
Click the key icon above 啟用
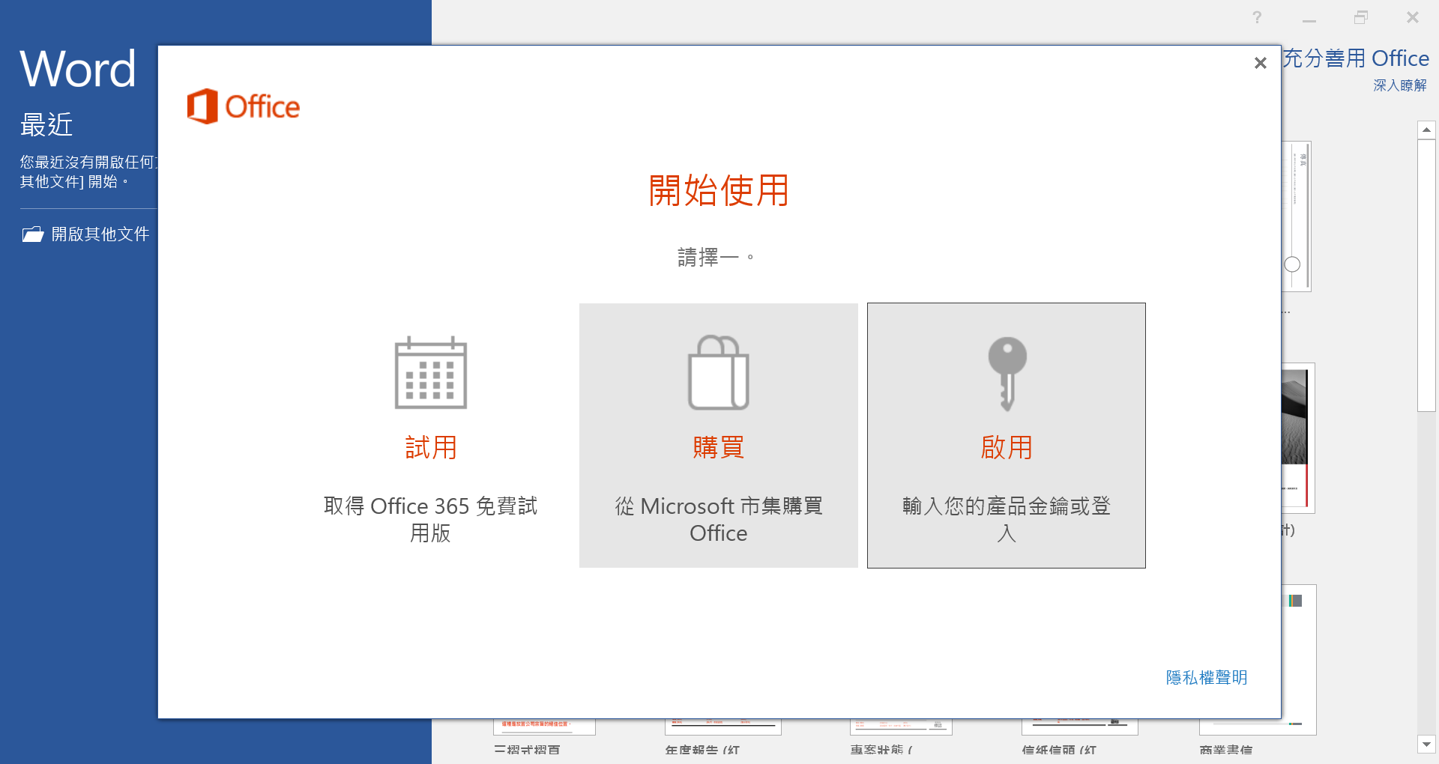[x=1007, y=374]
